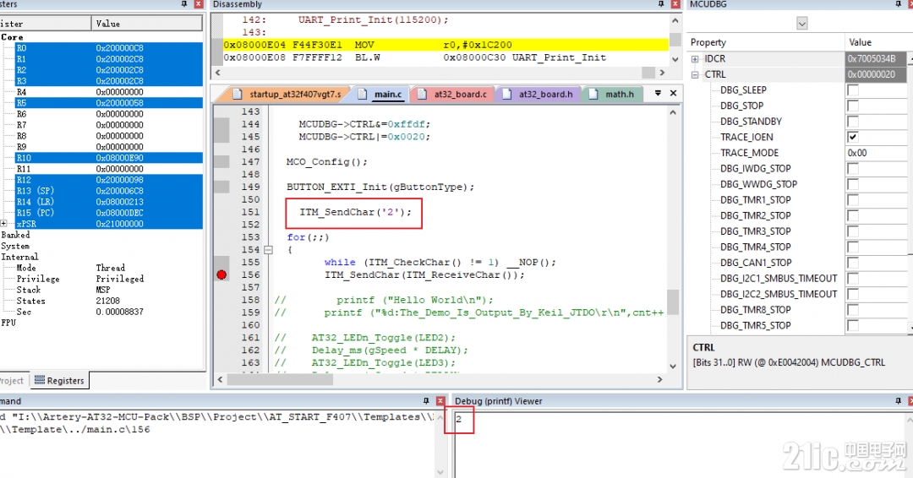Click the Property column header in MCUDBG

point(766,42)
